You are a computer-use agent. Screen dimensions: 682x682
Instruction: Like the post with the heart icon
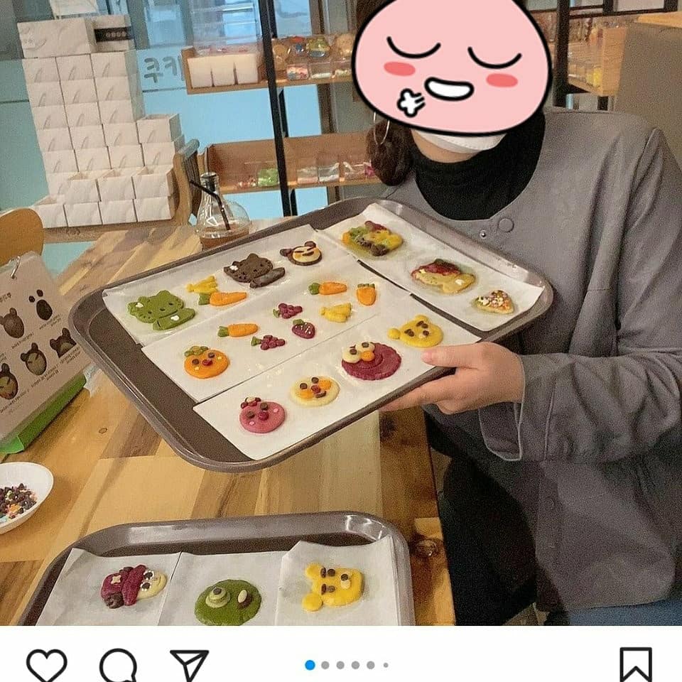[47, 666]
